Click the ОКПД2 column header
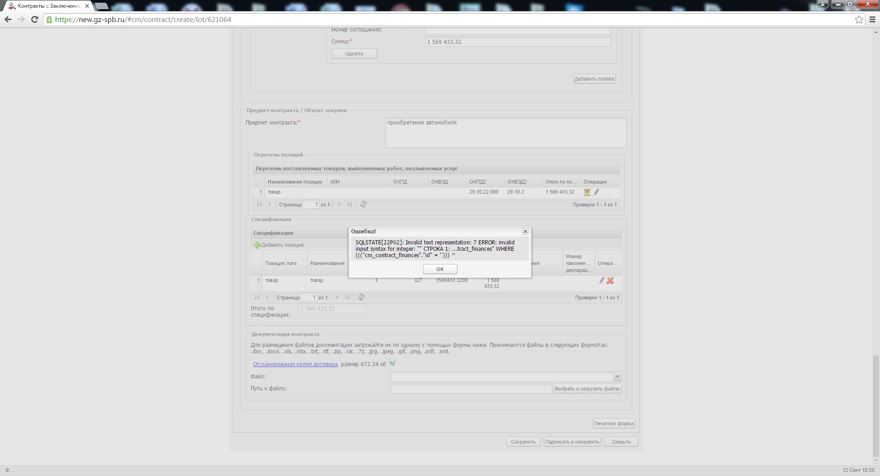Viewport: 880px width, 476px height. pos(485,182)
